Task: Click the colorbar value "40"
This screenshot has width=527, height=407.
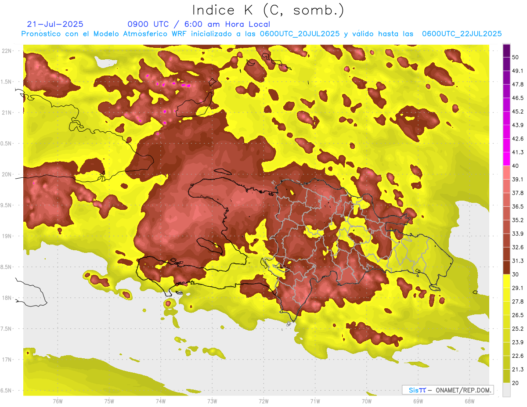Action: 516,166
